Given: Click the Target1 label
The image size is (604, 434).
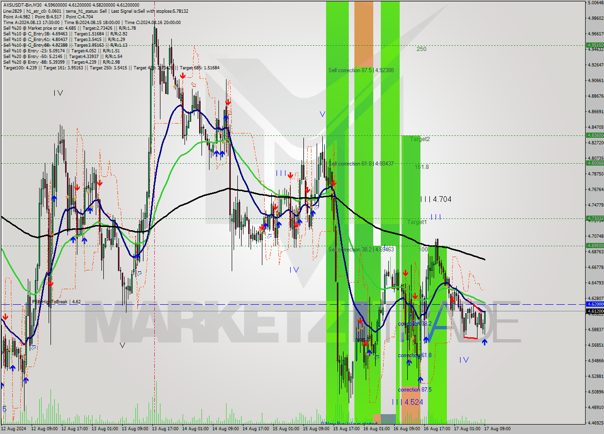Looking at the screenshot, I should 417,222.
